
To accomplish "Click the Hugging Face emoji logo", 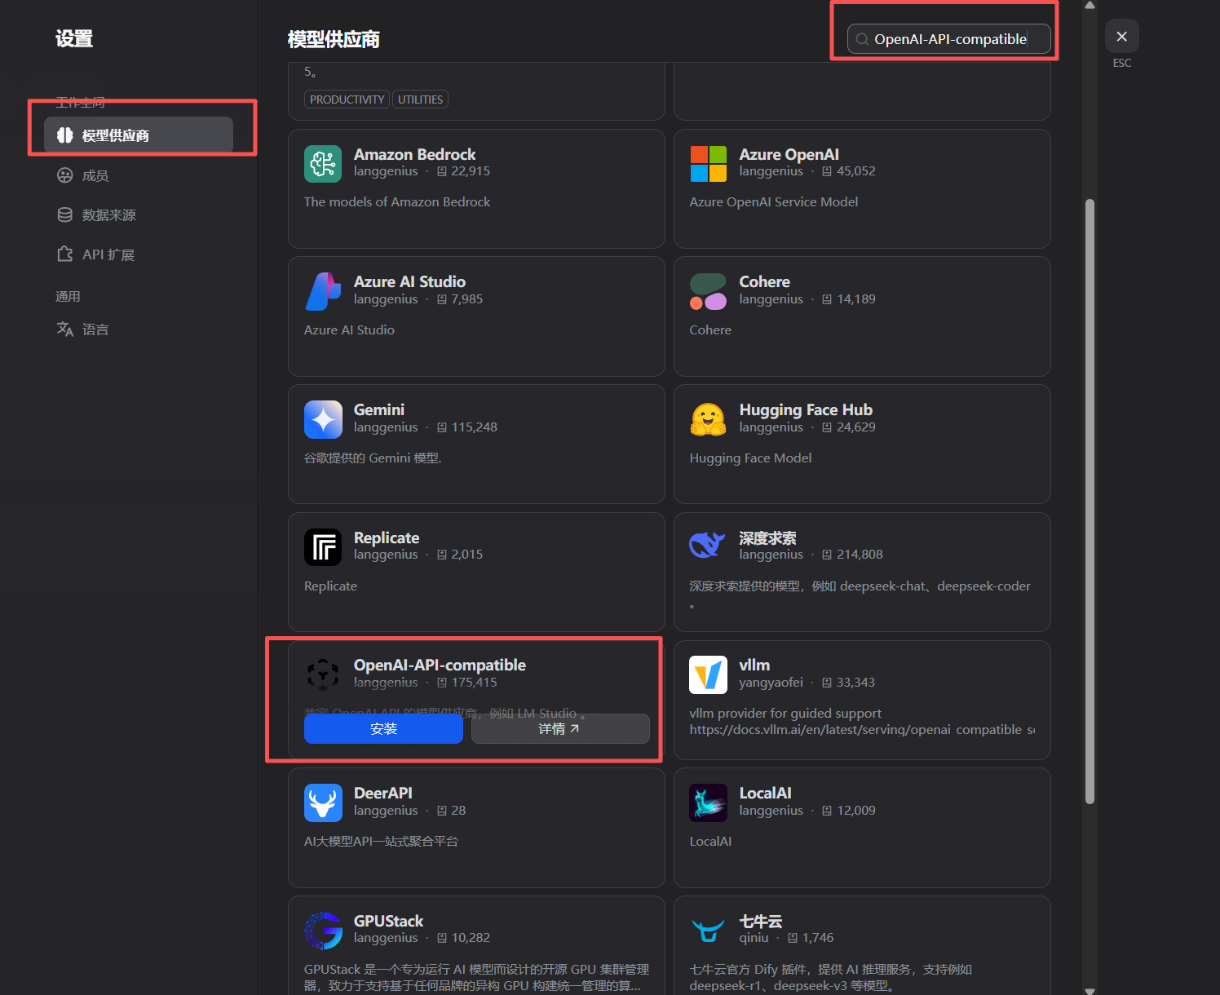I will tap(709, 420).
